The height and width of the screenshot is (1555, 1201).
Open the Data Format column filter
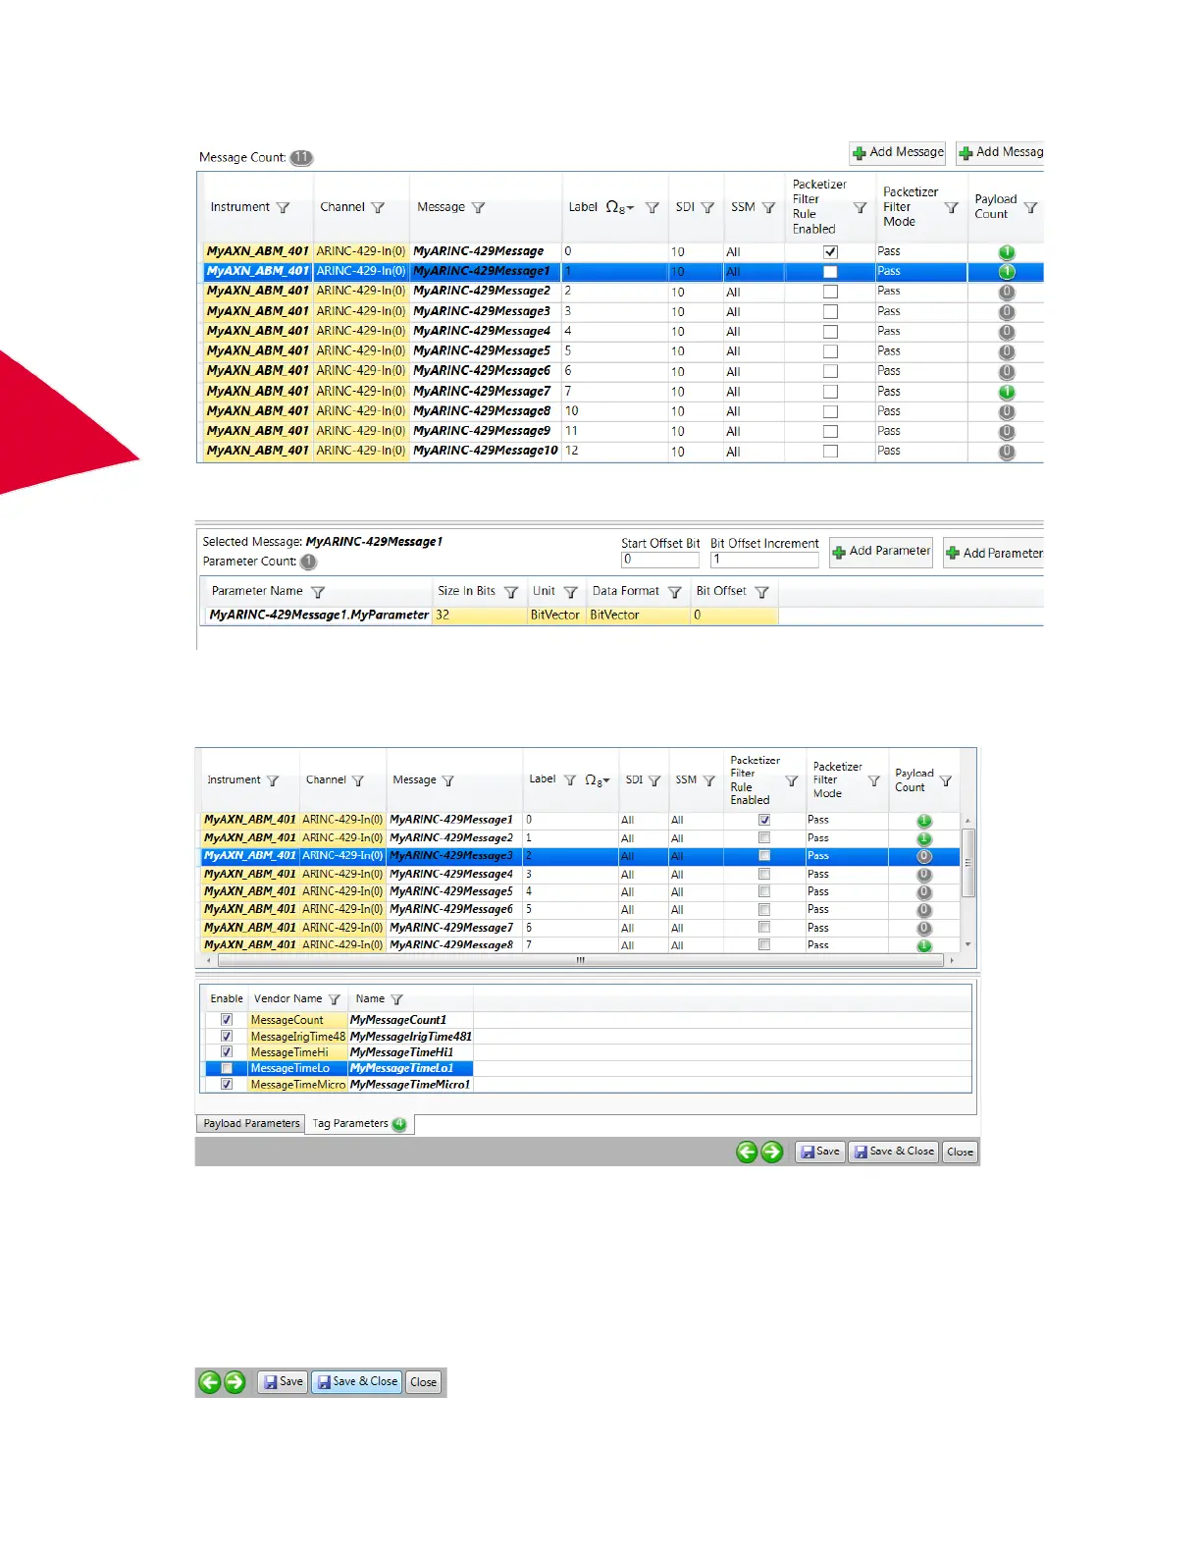point(674,592)
